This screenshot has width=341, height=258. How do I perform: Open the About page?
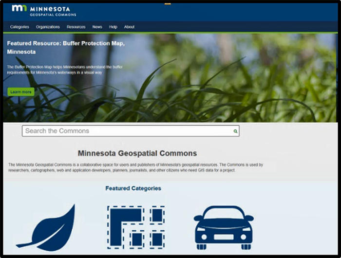(129, 27)
